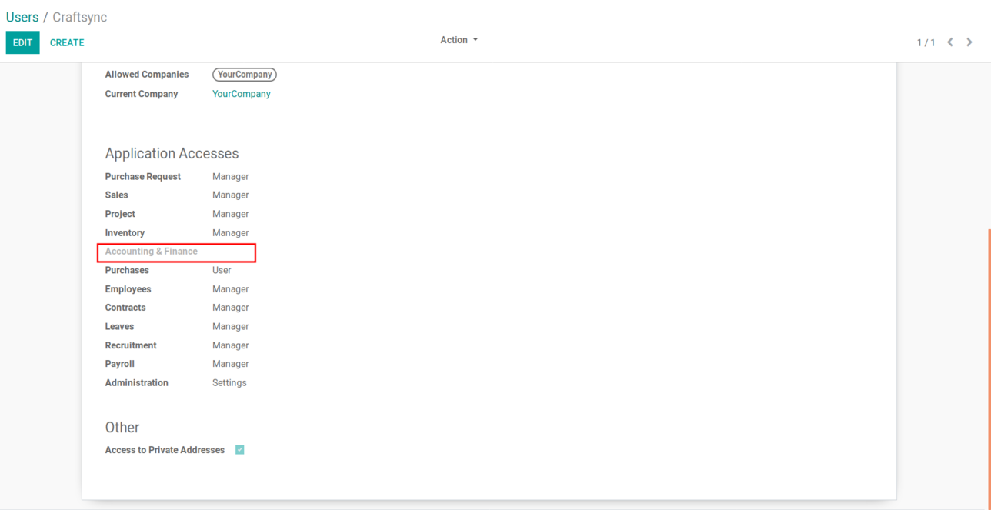The image size is (991, 510).
Task: Click the orange vertical scrollbar on the right
Action: 989,368
